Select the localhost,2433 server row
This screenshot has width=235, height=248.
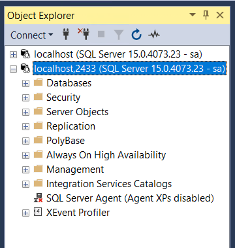point(130,69)
